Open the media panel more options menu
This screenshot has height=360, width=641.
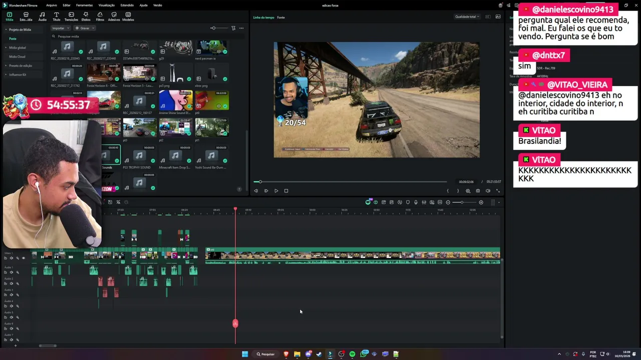241,28
